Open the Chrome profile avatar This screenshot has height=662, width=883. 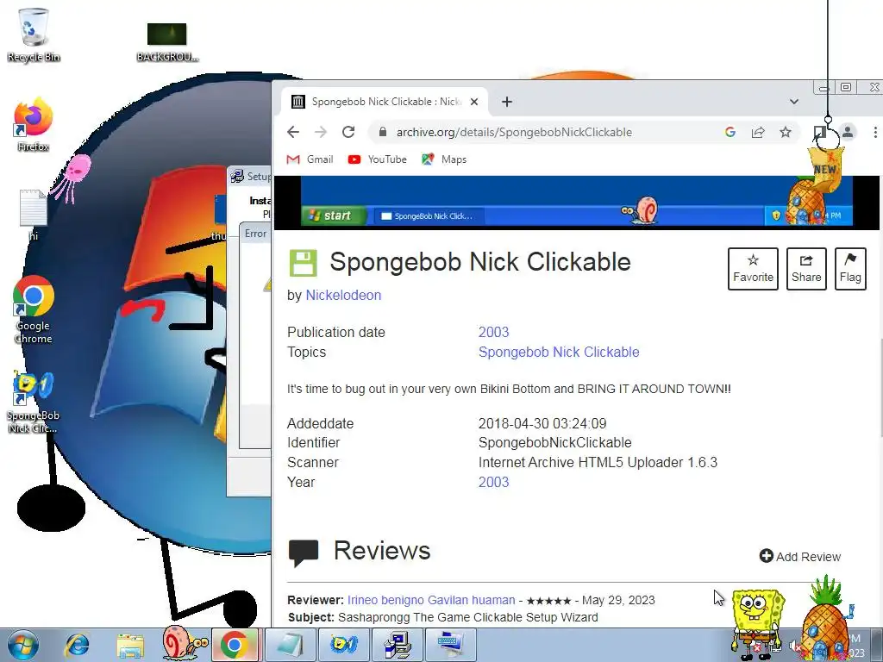click(x=848, y=132)
